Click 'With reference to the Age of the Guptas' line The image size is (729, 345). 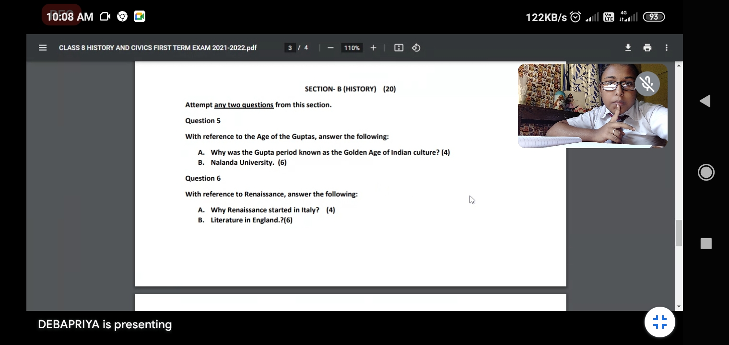click(287, 137)
